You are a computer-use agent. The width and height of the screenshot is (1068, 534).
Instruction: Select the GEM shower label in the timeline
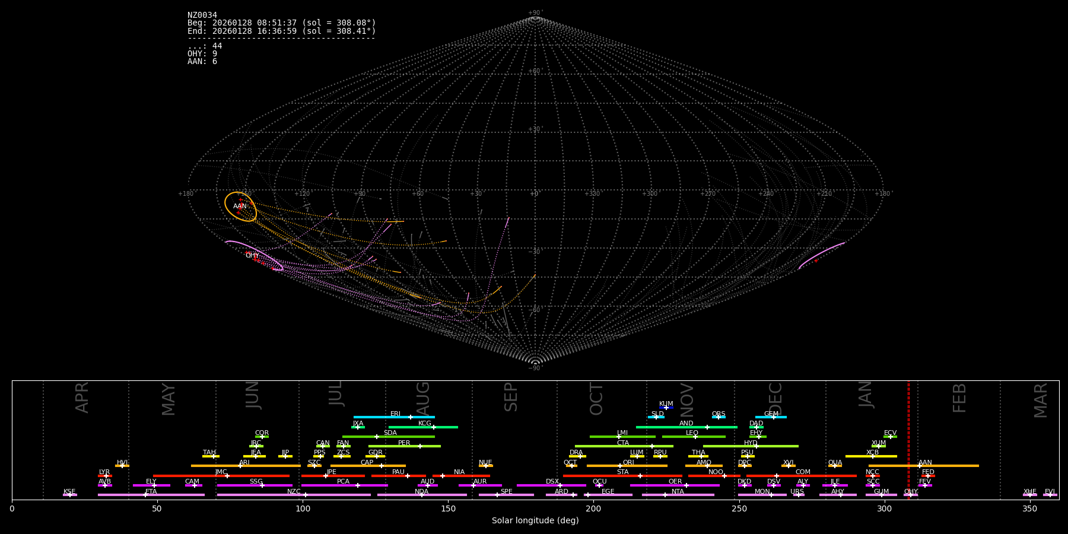(771, 414)
